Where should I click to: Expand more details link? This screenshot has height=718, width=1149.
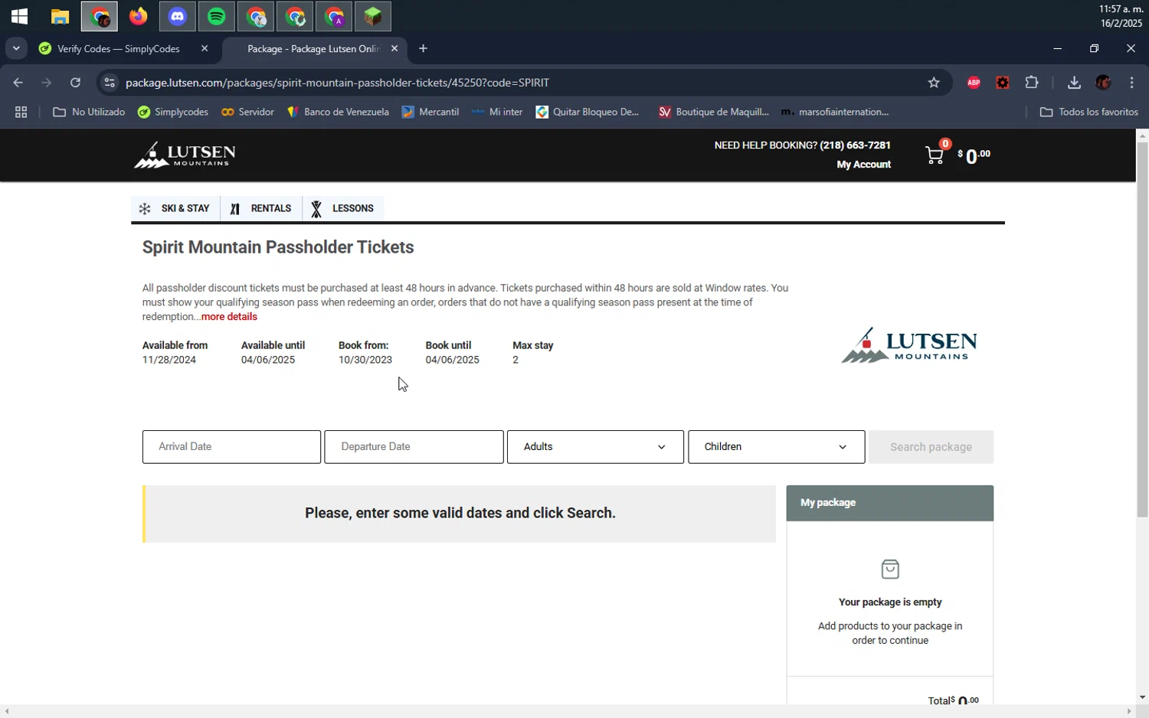[x=229, y=317]
